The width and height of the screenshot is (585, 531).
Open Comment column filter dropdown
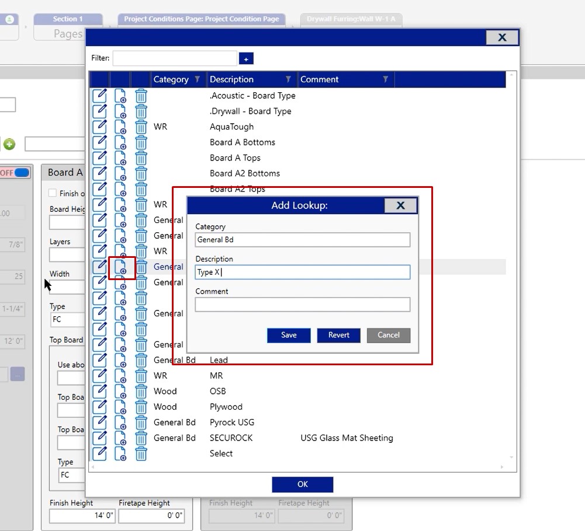pyautogui.click(x=385, y=79)
